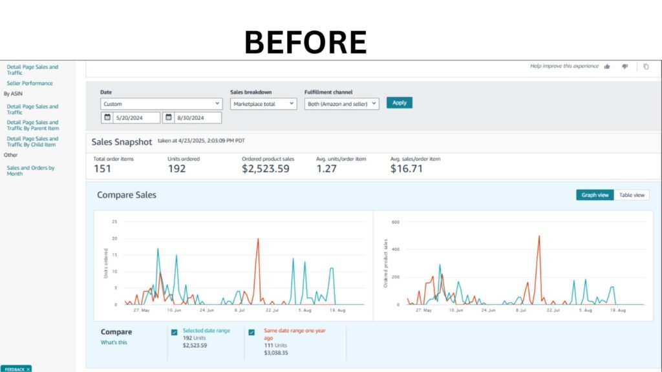Select the Graph view tab

point(595,195)
